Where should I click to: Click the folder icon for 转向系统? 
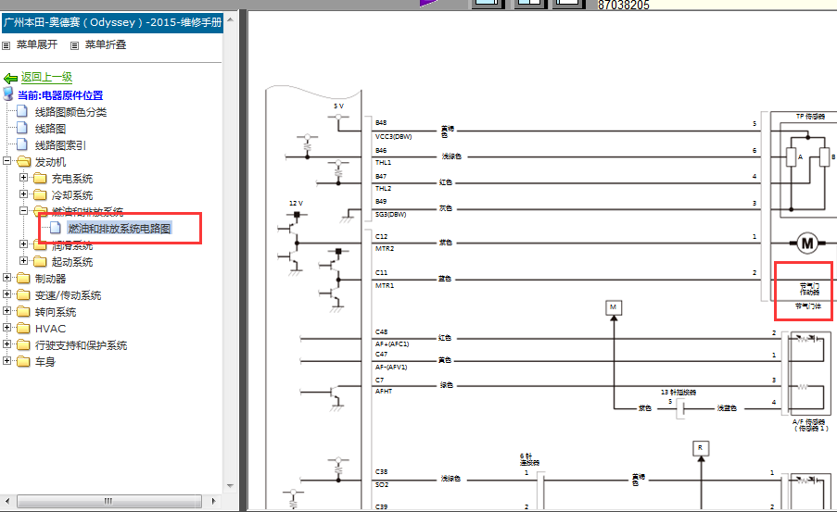23,311
